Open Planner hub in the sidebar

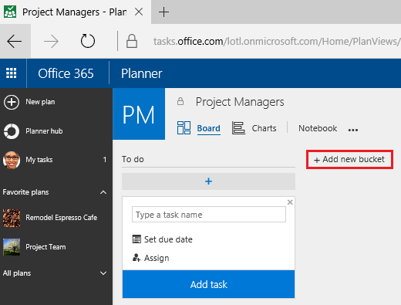tap(44, 131)
